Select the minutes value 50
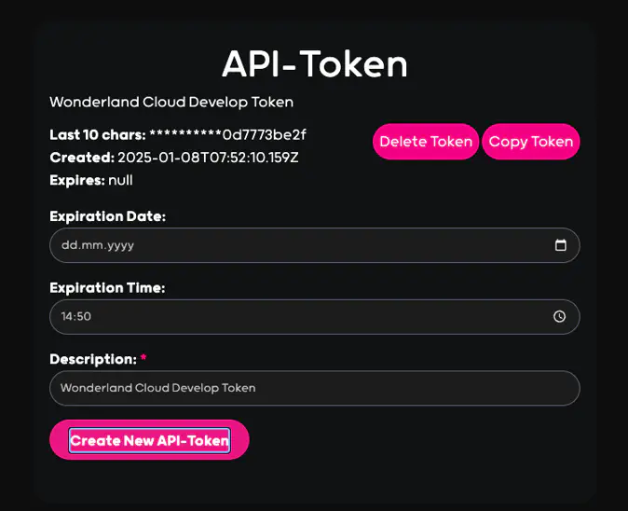This screenshot has height=511, width=628. 84,316
